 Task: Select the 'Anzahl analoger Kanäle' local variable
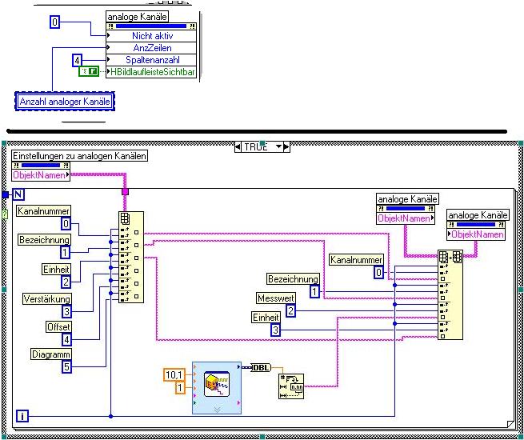pyautogui.click(x=65, y=102)
